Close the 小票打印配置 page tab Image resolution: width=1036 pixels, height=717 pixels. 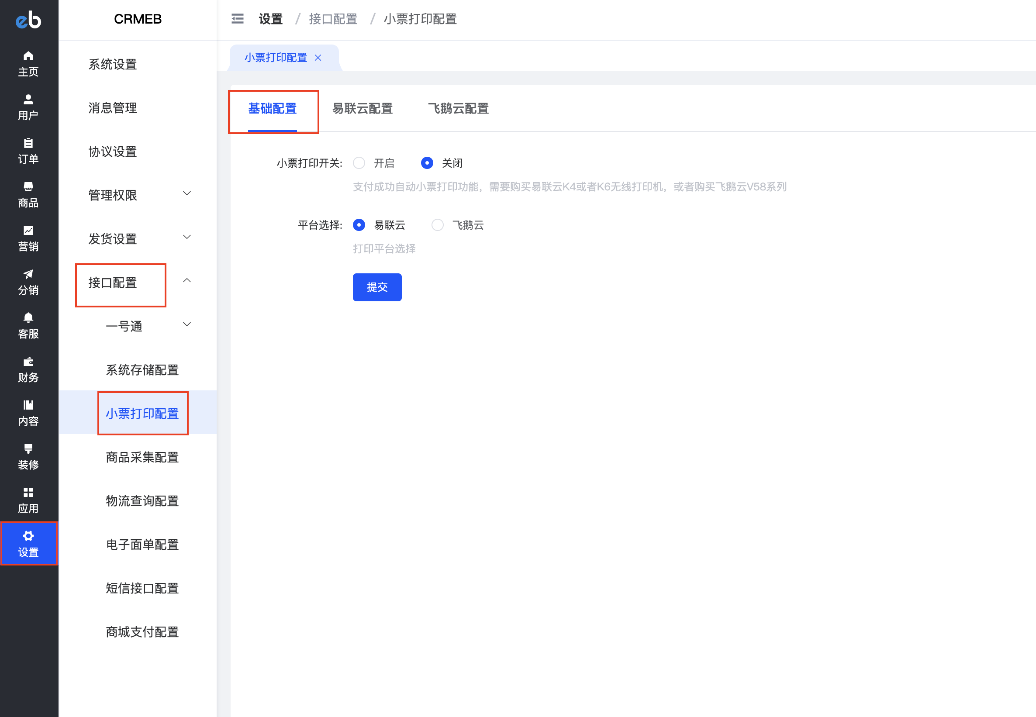coord(318,58)
